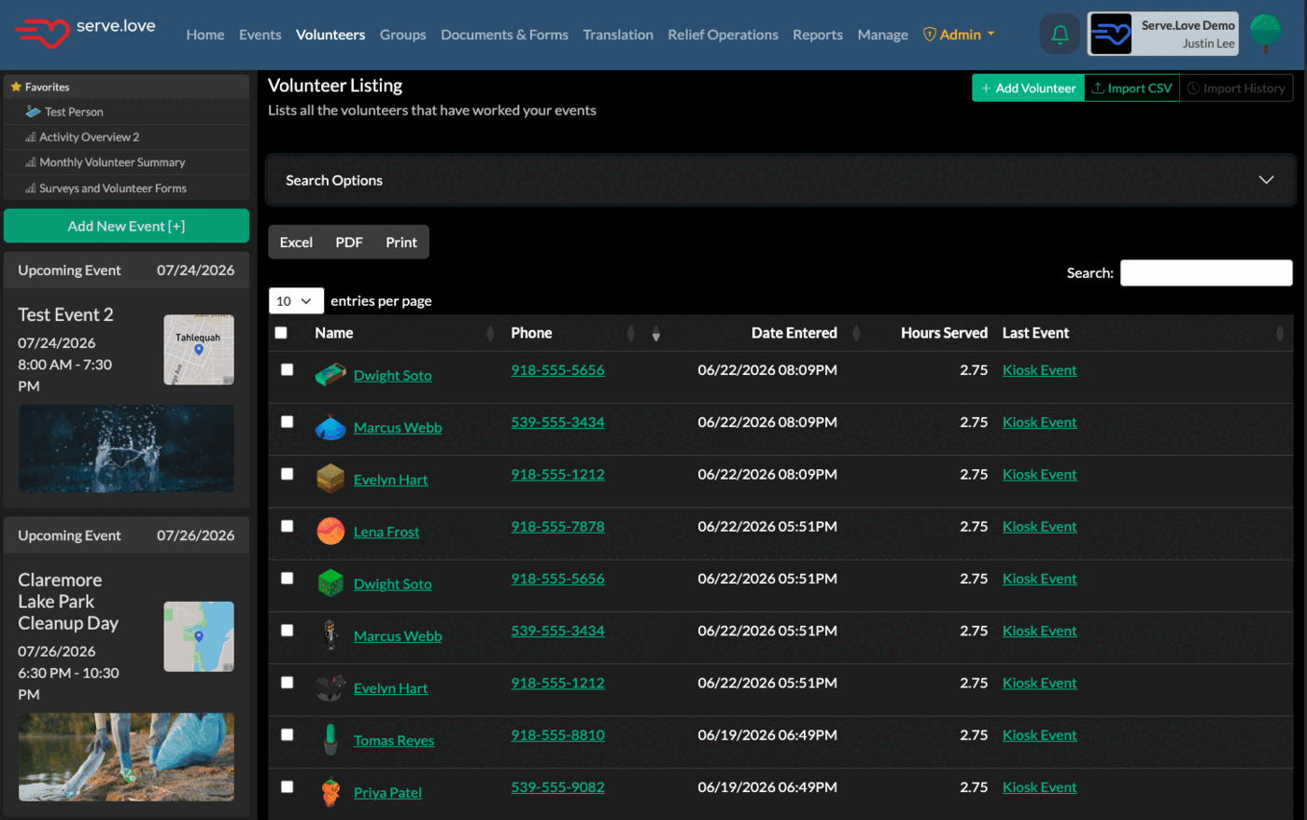Export table to PDF
This screenshot has height=820, width=1307.
[349, 242]
